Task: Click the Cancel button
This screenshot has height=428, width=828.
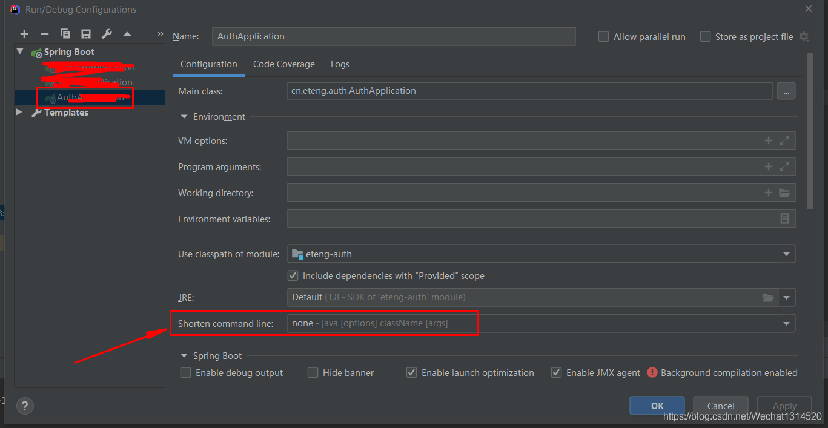Action: (720, 406)
